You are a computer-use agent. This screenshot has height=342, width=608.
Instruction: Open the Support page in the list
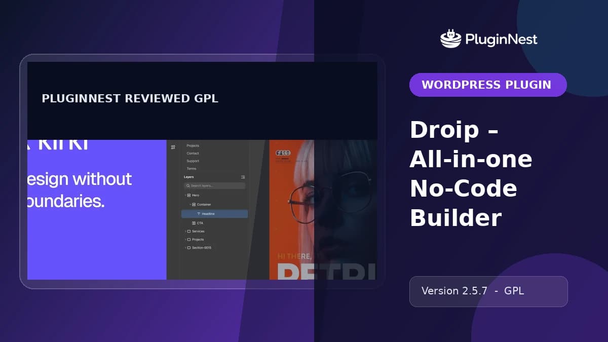[193, 161]
